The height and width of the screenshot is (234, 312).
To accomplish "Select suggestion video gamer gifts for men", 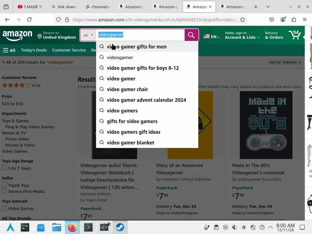I will coord(147,47).
